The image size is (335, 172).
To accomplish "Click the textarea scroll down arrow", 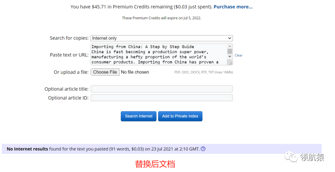I will tap(230, 57).
